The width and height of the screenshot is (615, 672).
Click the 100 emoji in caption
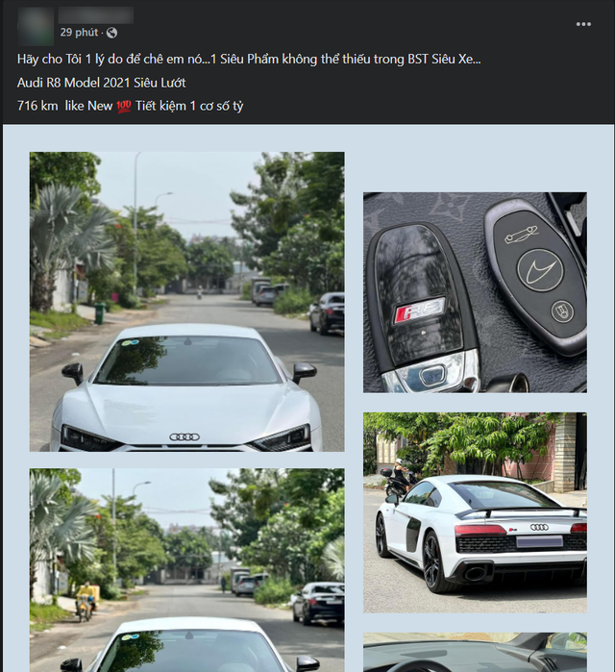coord(124,106)
